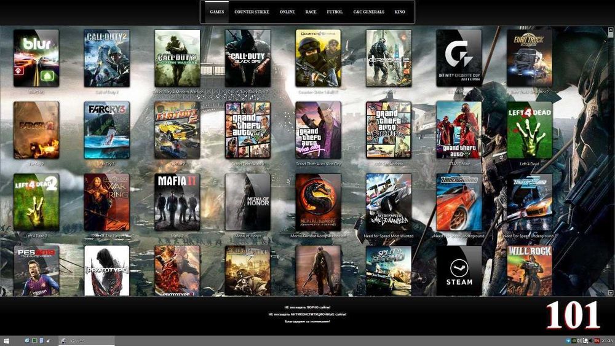Open the Far Cry 3 tile
The height and width of the screenshot is (346, 615).
tap(106, 130)
